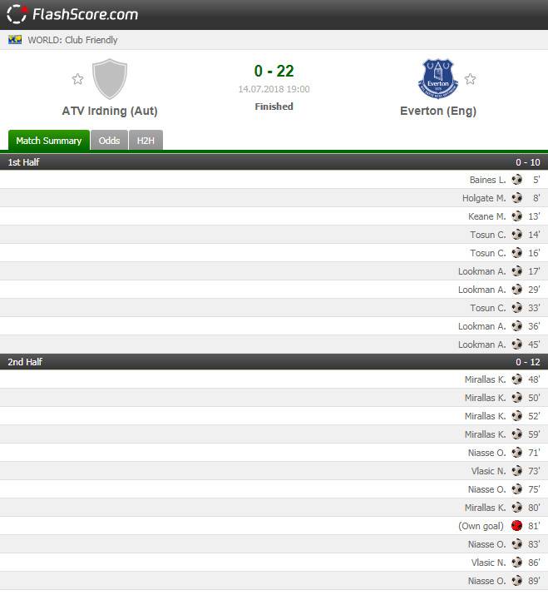Screen dimensions: 548x595
Task: Click the world flag icon
Action: [x=15, y=40]
